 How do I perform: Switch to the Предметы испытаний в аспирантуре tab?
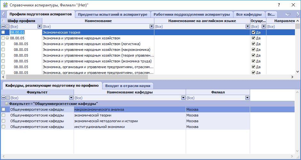pyautogui.click(x=113, y=14)
